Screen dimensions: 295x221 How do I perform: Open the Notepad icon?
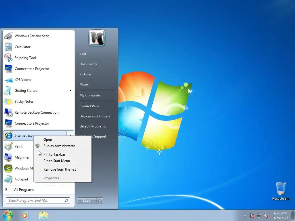[x=8, y=179]
